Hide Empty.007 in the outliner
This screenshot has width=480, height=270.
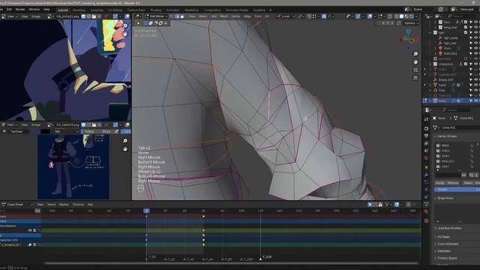[475, 80]
